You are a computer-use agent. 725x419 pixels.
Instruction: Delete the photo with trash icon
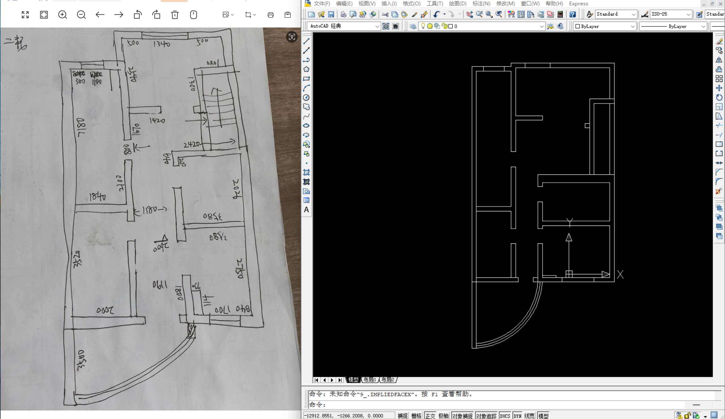tap(175, 15)
